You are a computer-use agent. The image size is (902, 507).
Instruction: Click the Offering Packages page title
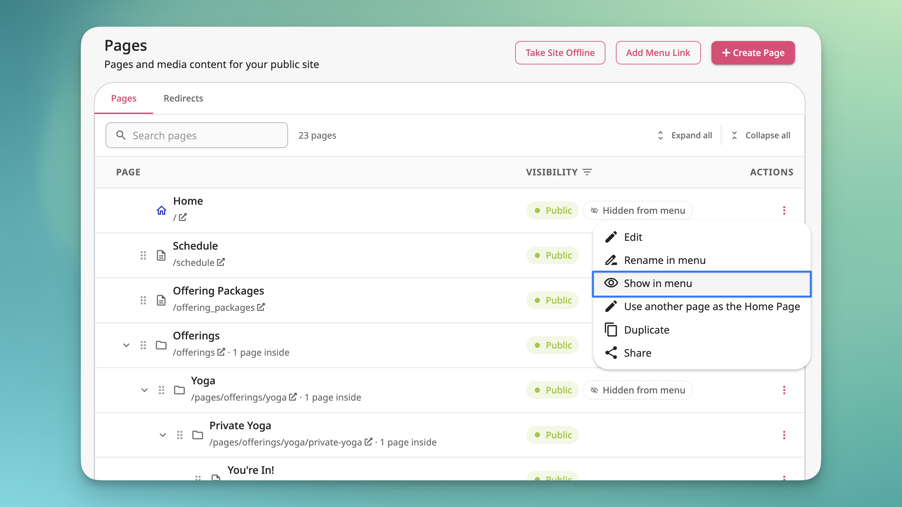click(218, 291)
